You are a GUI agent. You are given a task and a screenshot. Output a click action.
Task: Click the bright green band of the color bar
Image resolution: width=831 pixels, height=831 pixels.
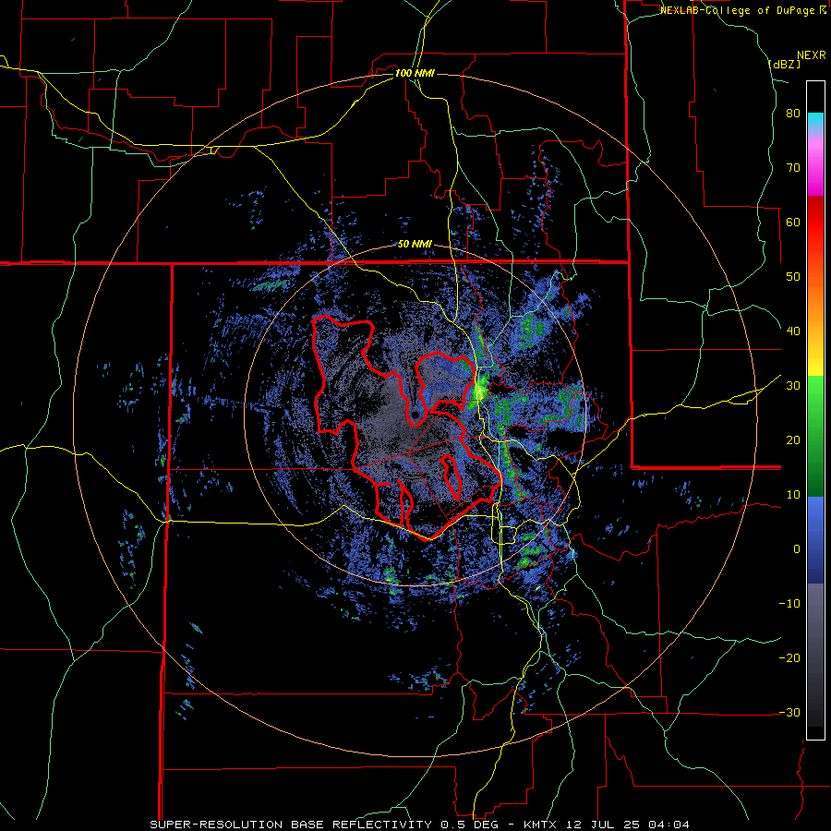[x=815, y=403]
